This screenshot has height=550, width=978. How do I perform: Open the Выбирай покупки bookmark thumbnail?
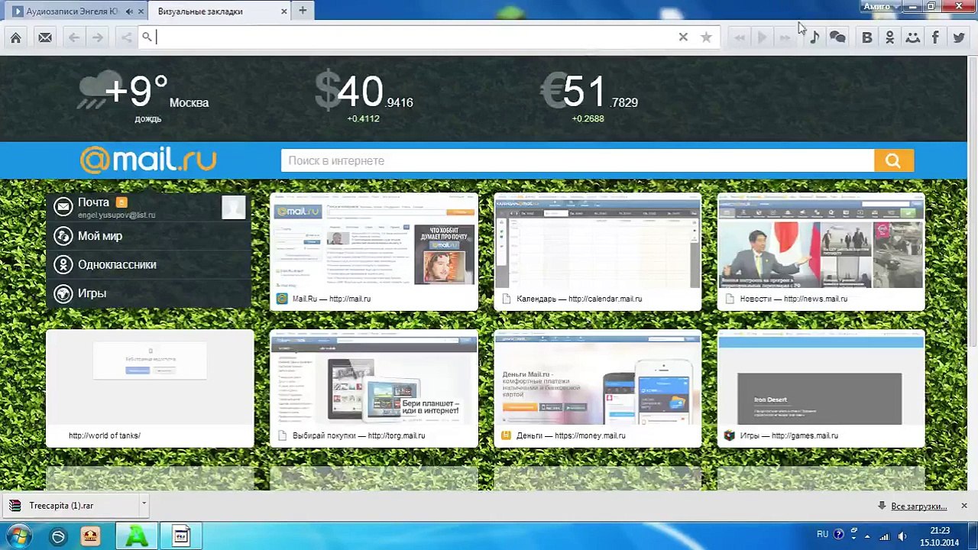374,389
